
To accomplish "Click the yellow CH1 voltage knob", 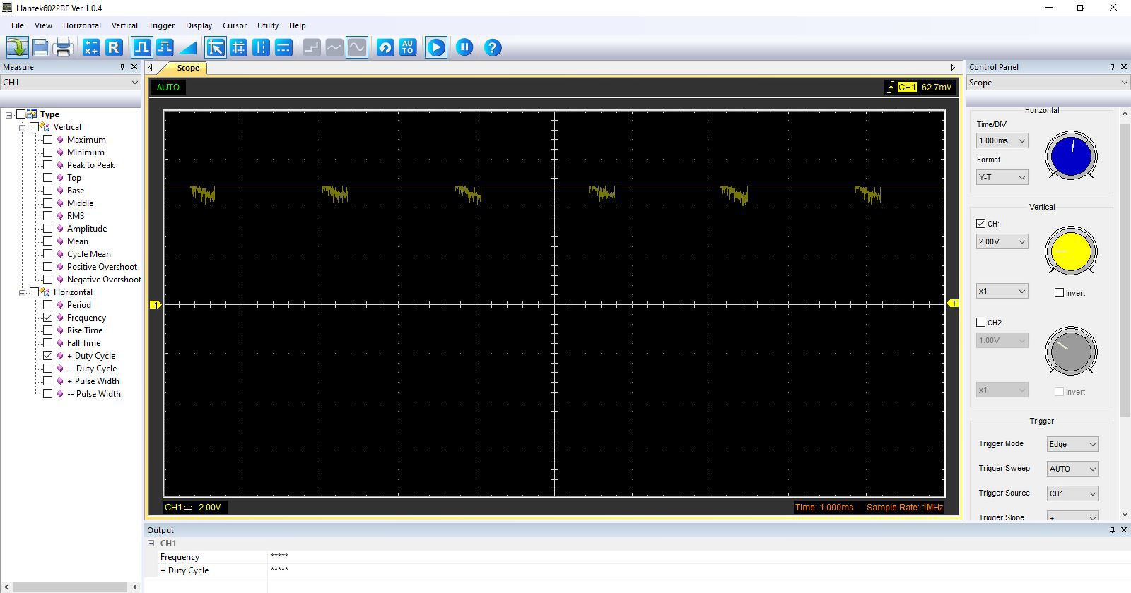I will point(1071,251).
